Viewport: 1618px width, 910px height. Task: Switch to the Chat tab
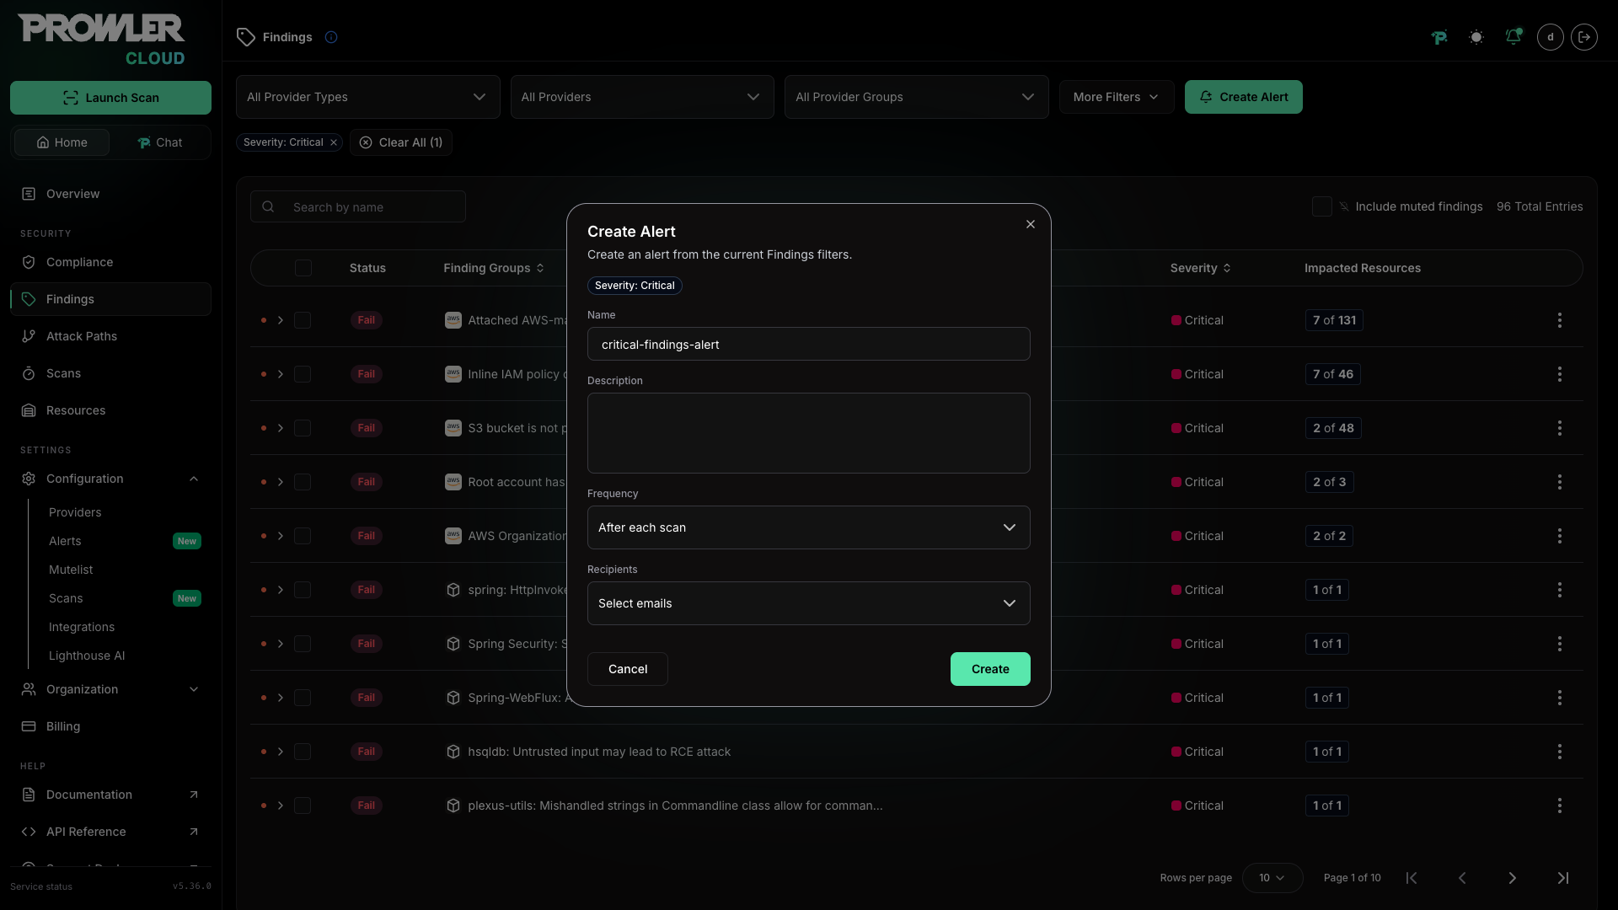160,142
